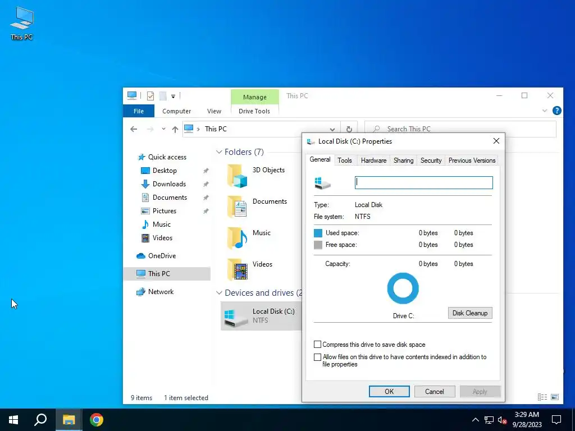Open taskbar Search magnifier icon

(x=40, y=420)
